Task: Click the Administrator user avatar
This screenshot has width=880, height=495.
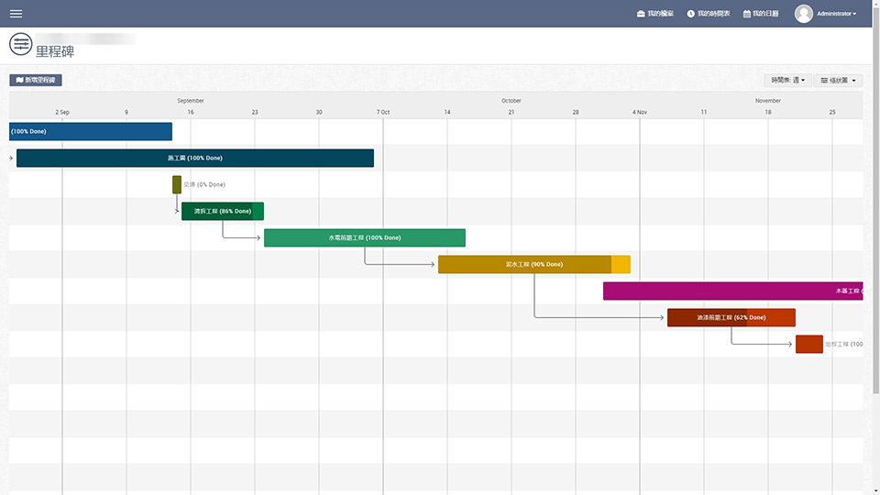Action: [x=804, y=14]
